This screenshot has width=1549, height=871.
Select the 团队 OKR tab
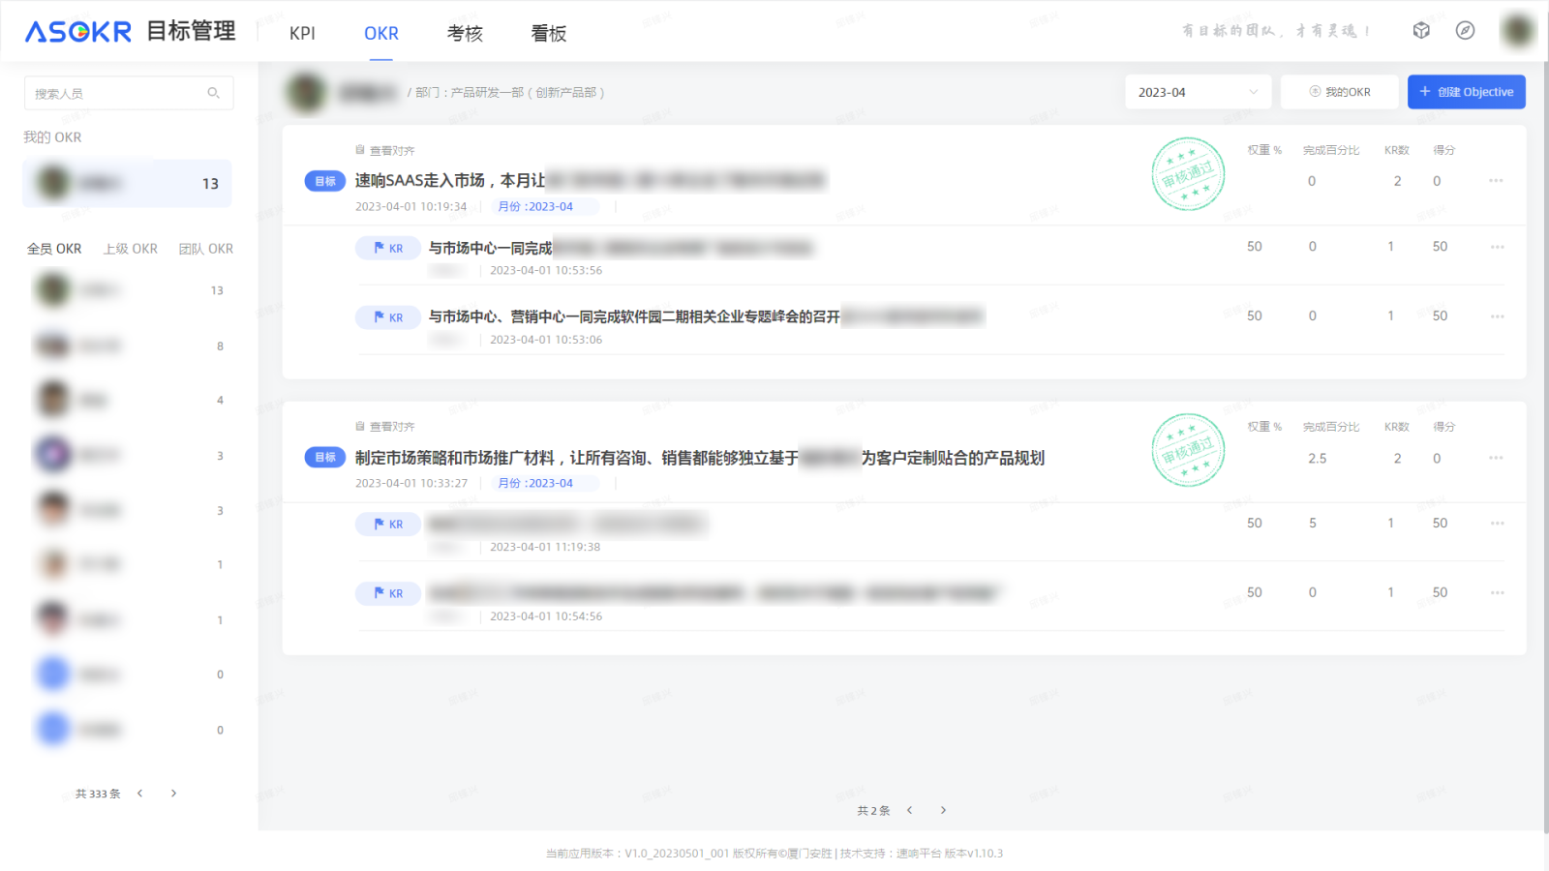coord(205,249)
